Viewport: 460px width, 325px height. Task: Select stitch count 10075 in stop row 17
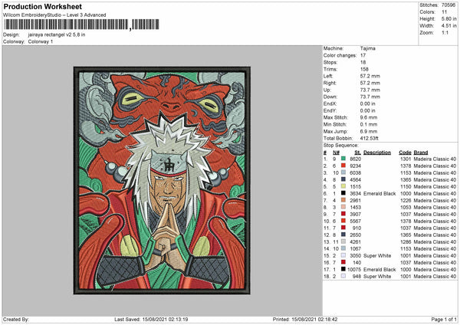(354, 270)
